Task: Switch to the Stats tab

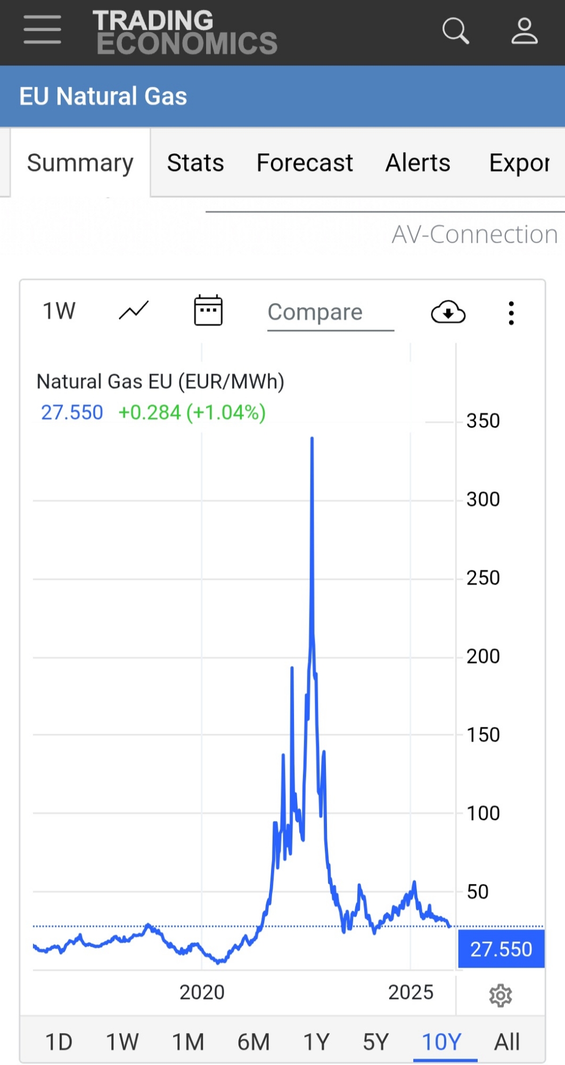Action: pos(195,163)
